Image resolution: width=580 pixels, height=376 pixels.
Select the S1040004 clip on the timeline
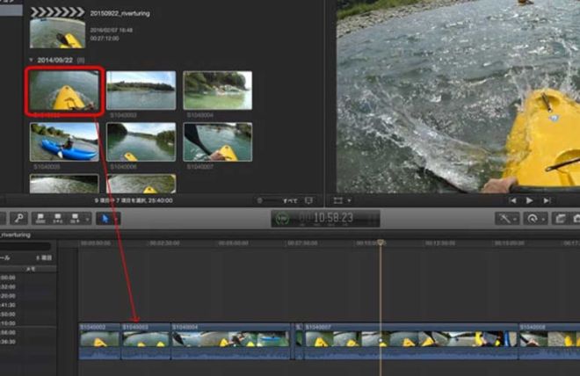click(x=230, y=339)
